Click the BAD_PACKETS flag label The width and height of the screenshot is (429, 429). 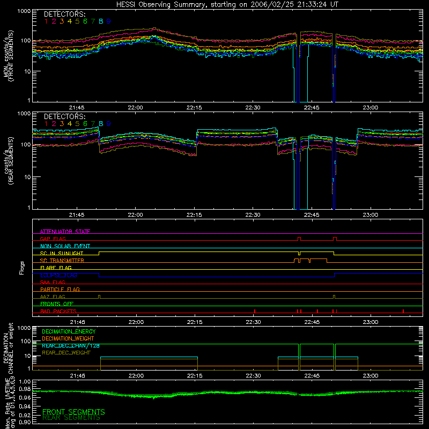click(x=58, y=311)
